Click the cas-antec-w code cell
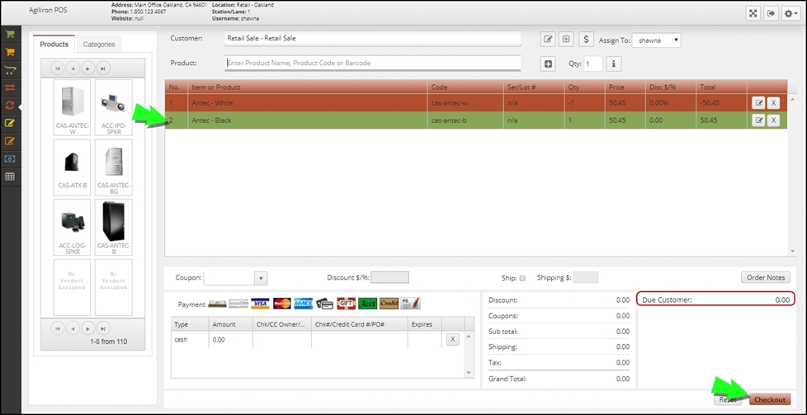This screenshot has height=415, width=807. pyautogui.click(x=465, y=103)
